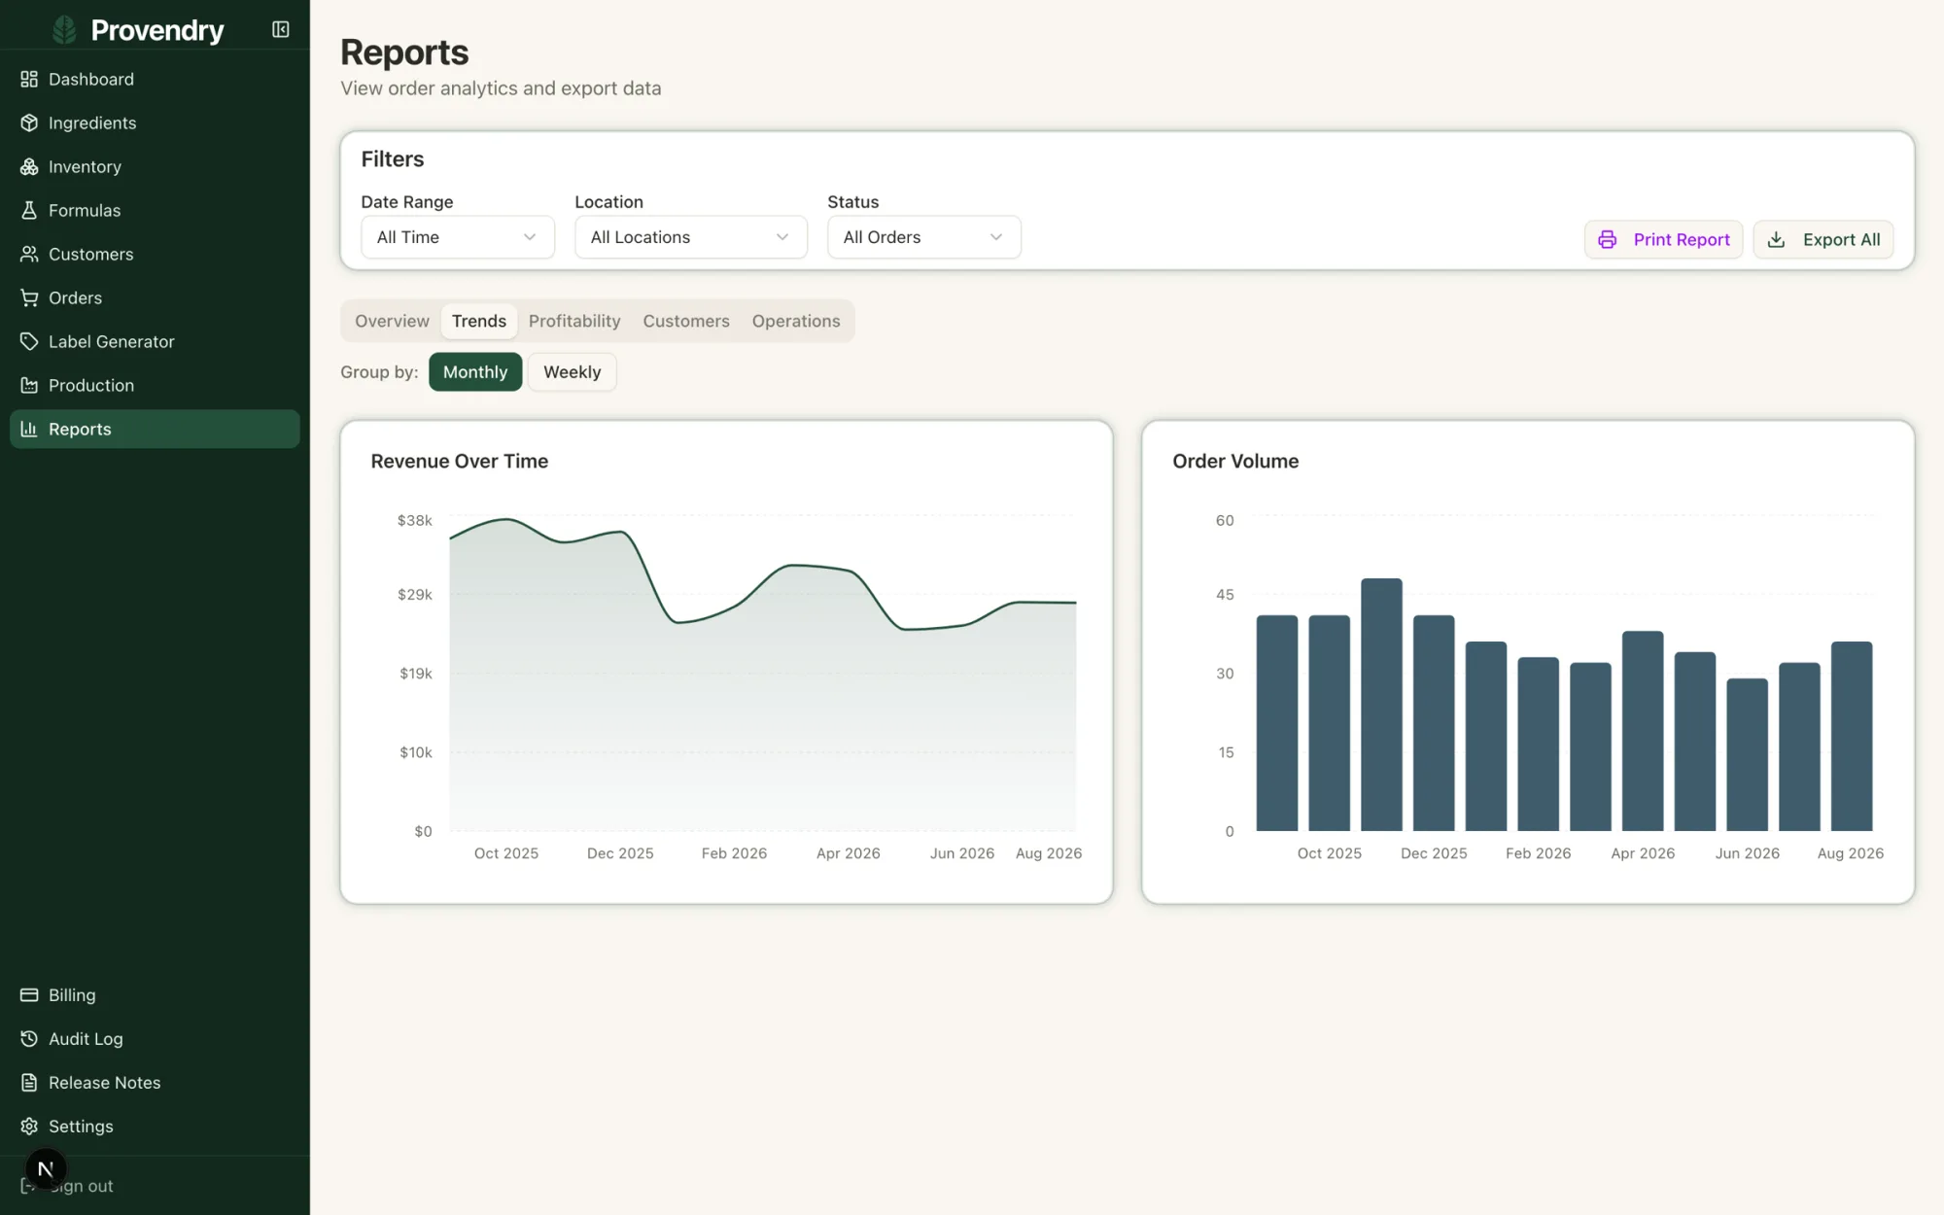The width and height of the screenshot is (1944, 1215).
Task: Click the download icon in Export All
Action: click(x=1776, y=239)
